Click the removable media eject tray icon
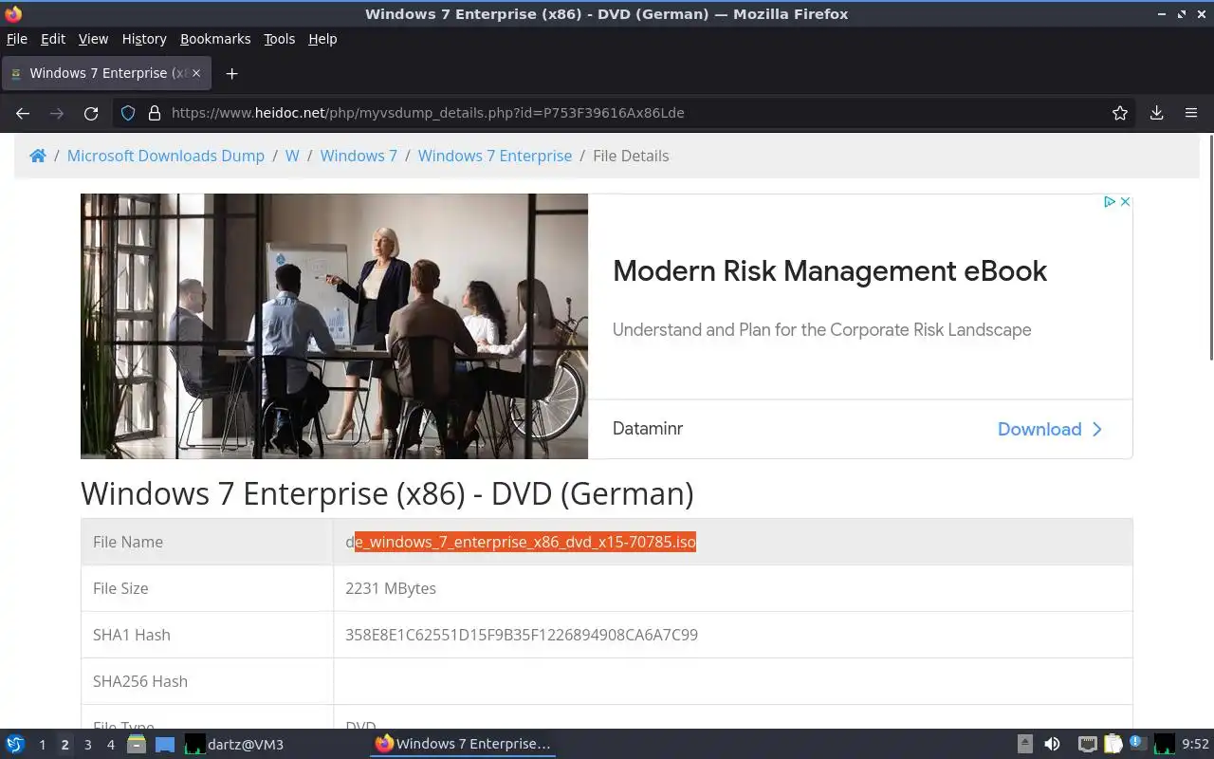This screenshot has width=1214, height=759. point(1025,744)
